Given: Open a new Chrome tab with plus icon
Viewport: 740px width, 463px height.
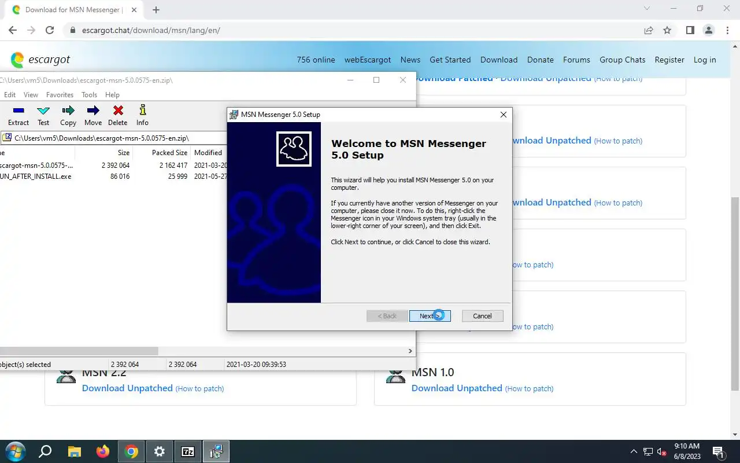Looking at the screenshot, I should 156,9.
